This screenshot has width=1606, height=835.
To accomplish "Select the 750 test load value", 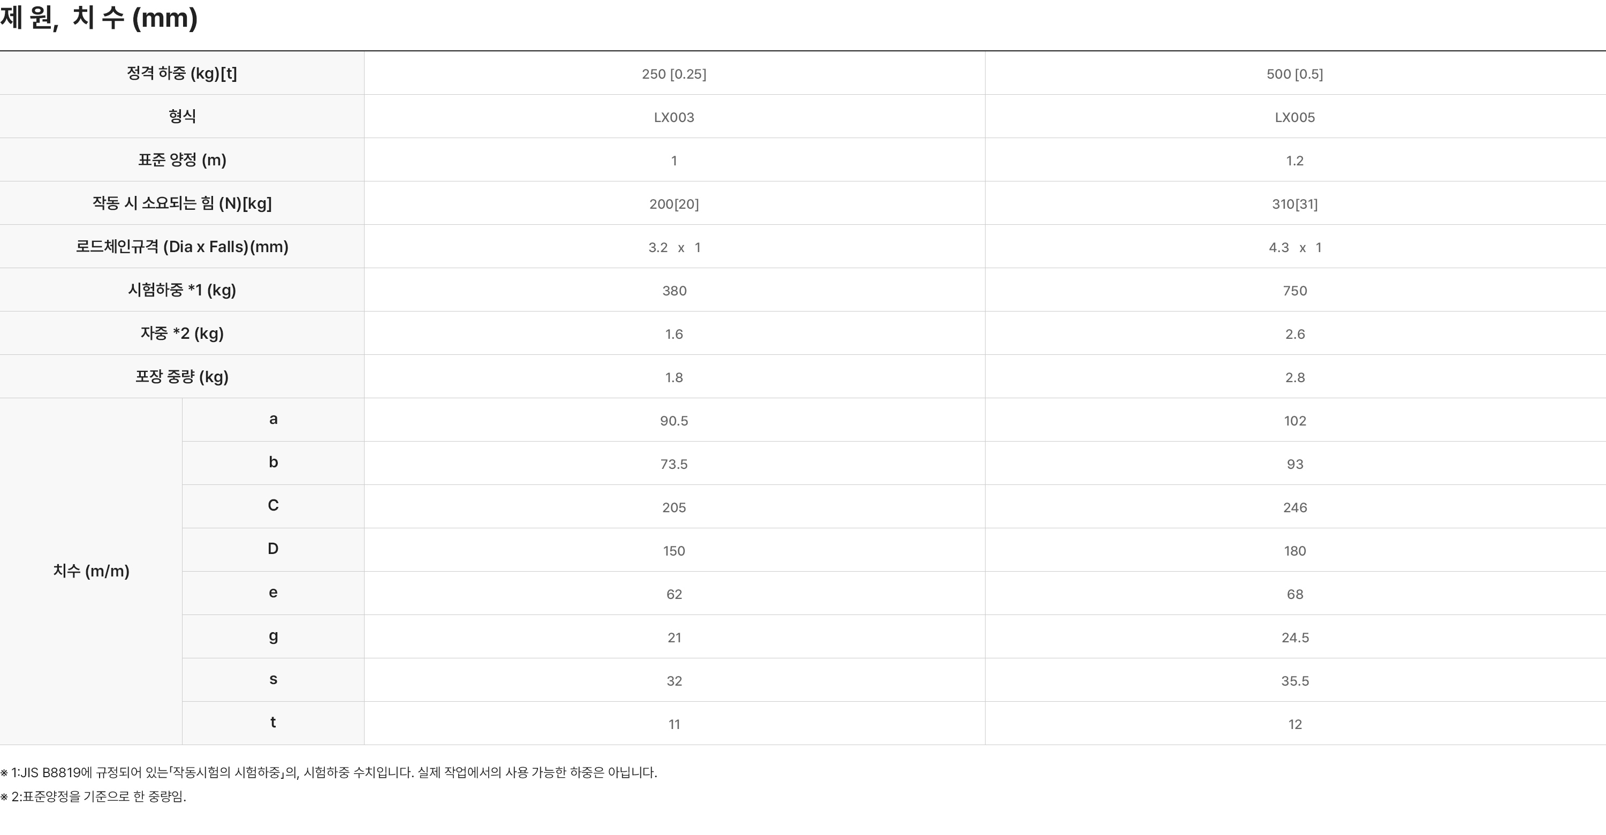I will (x=1294, y=291).
